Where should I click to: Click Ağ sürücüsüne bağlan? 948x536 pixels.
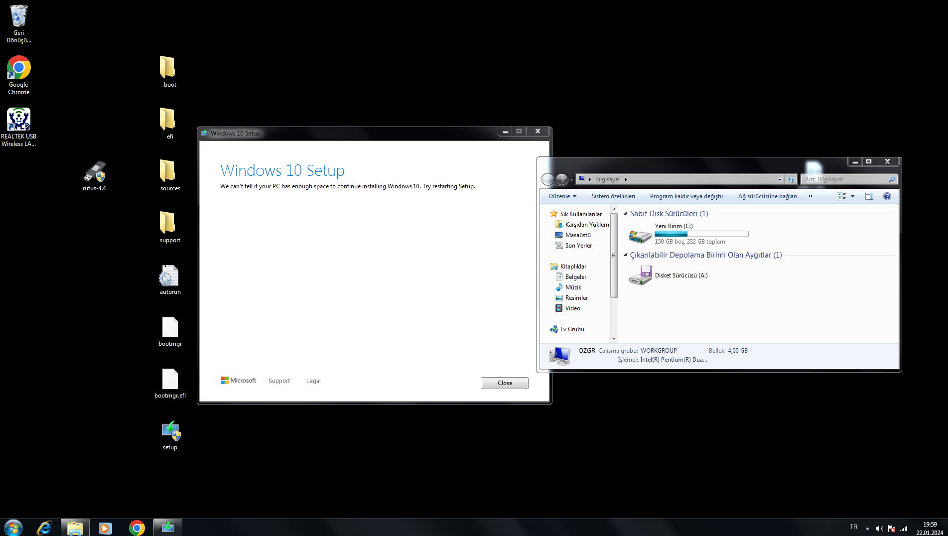[767, 196]
